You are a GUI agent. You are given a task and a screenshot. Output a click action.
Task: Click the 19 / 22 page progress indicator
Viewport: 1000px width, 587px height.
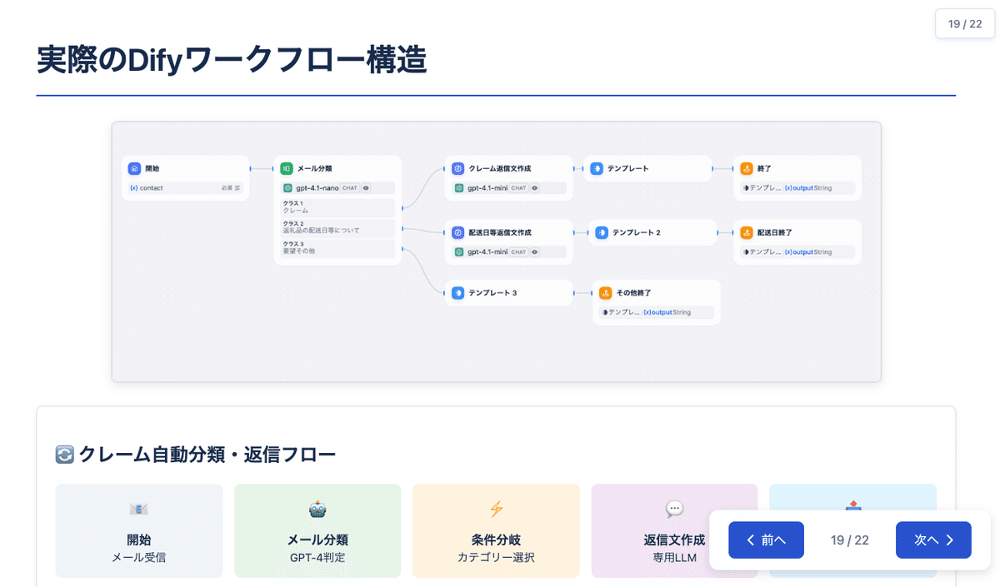[850, 540]
